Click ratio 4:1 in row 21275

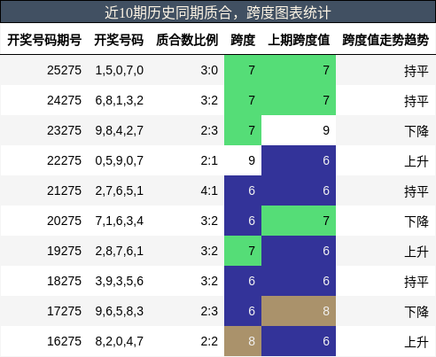[x=209, y=190]
